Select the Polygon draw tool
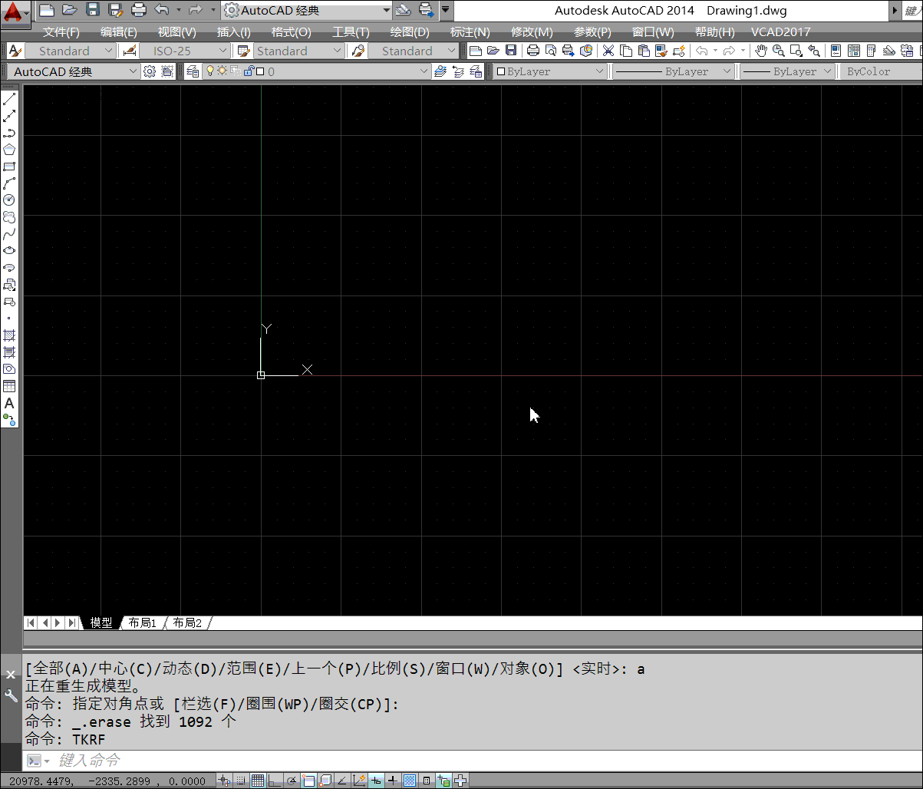Viewport: 923px width, 789px height. coord(9,150)
